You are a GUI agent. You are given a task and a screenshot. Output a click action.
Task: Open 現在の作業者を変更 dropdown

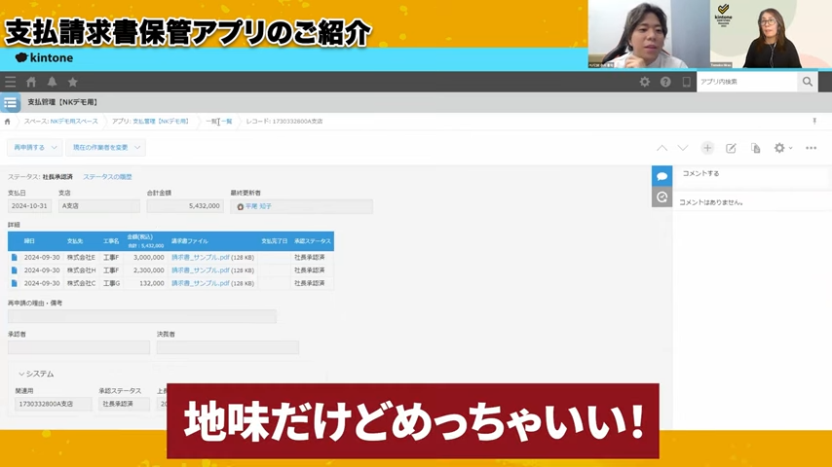[105, 147]
